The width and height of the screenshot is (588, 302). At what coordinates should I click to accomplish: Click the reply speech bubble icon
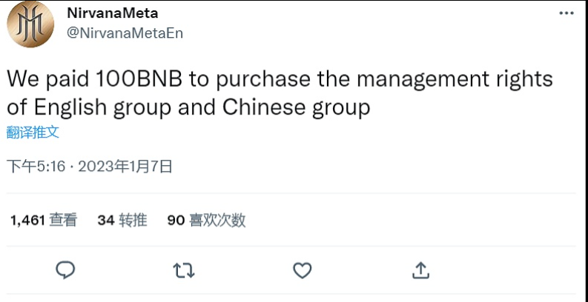click(x=65, y=270)
